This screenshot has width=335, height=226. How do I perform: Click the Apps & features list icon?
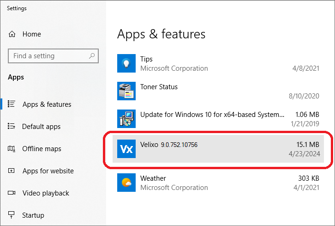point(12,104)
